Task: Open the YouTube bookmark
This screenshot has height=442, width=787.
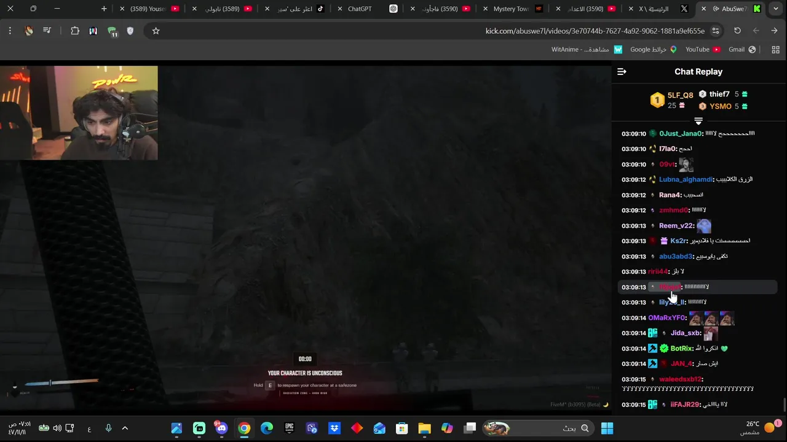Action: pos(702,50)
